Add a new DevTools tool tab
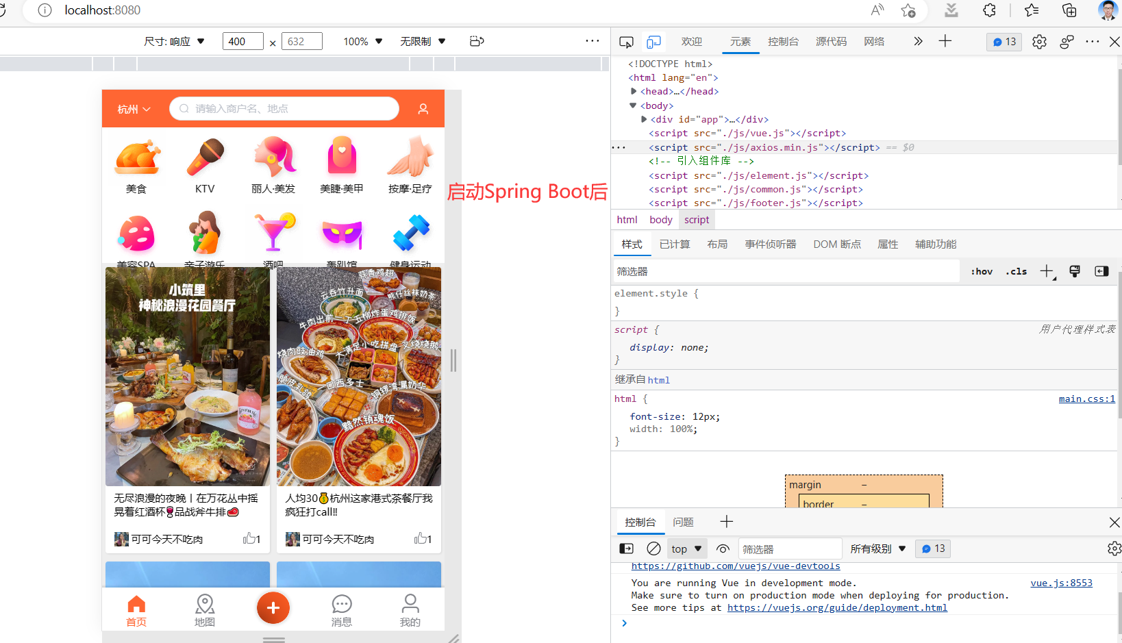Image resolution: width=1122 pixels, height=643 pixels. [x=945, y=41]
